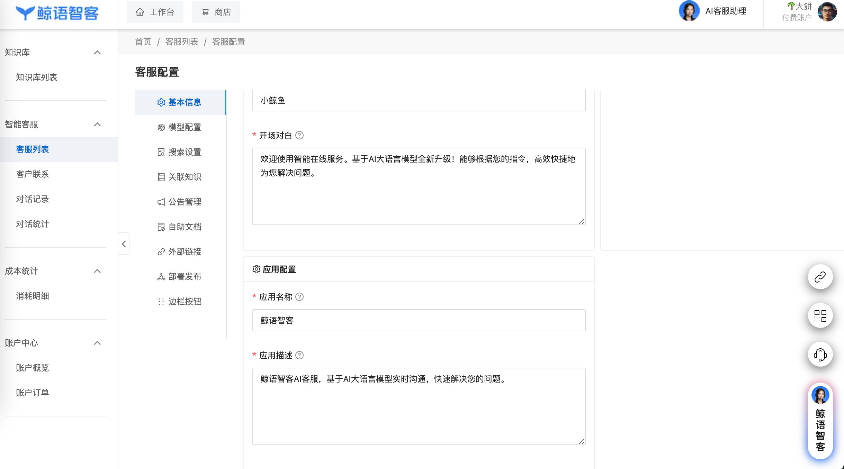Viewport: 844px width, 469px height.
Task: Focus the 应用描述 text area
Action: pos(419,406)
